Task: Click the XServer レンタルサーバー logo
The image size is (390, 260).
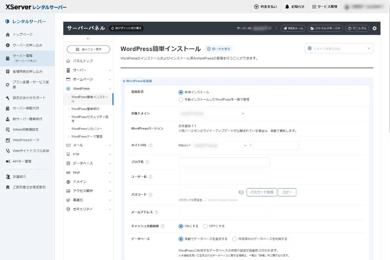Action: tap(36, 7)
